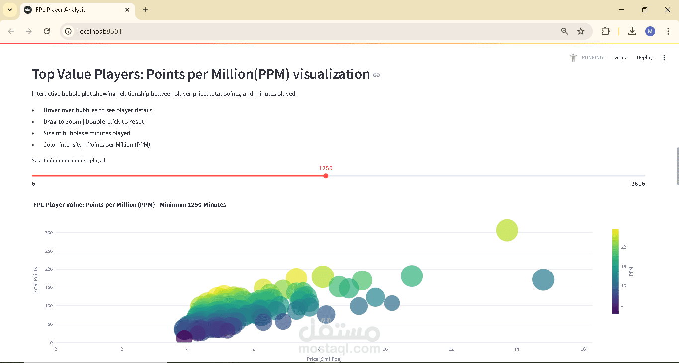View site information icon beside the URL
This screenshot has height=363, width=679.
click(x=69, y=31)
